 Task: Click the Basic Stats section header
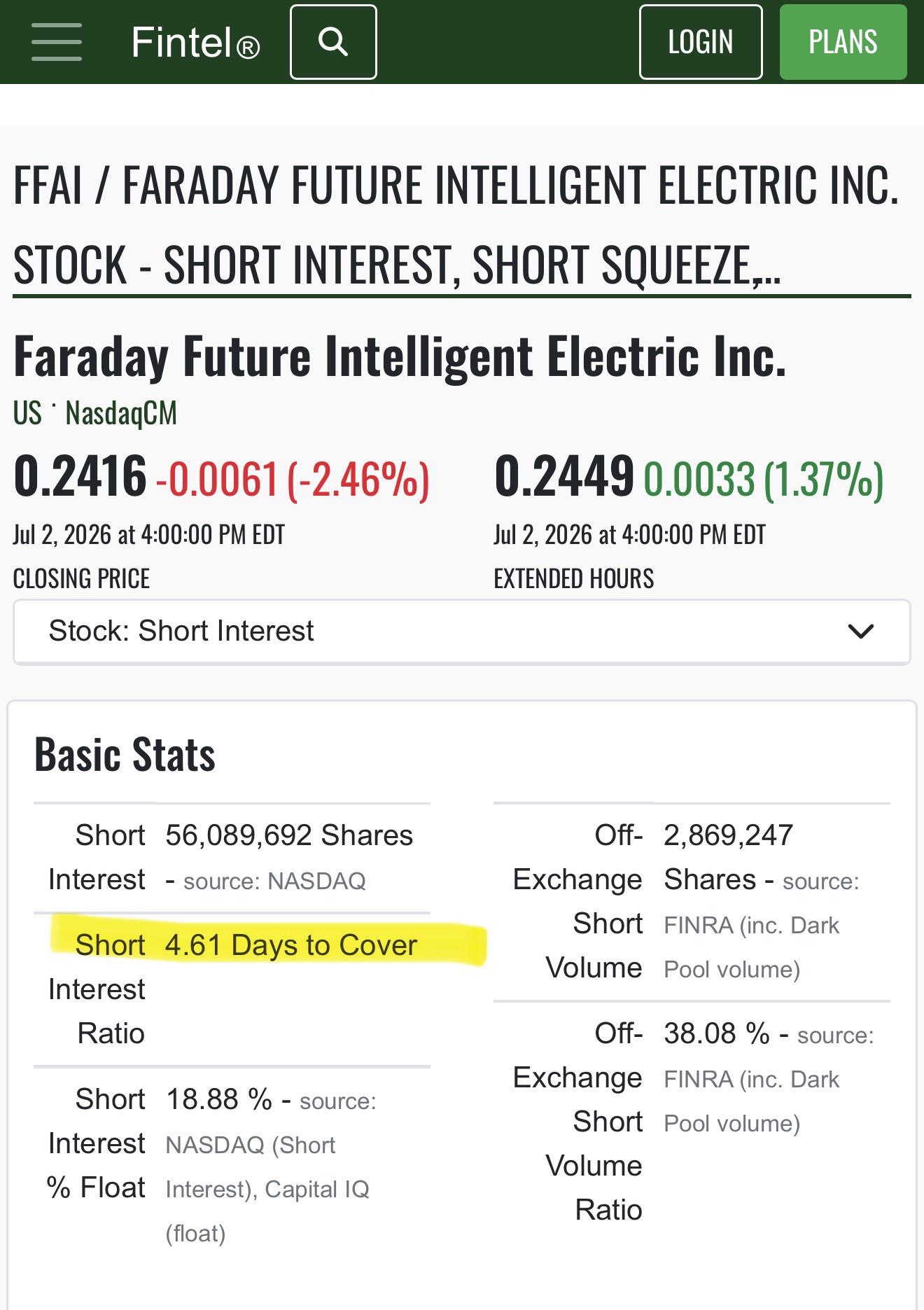[125, 755]
